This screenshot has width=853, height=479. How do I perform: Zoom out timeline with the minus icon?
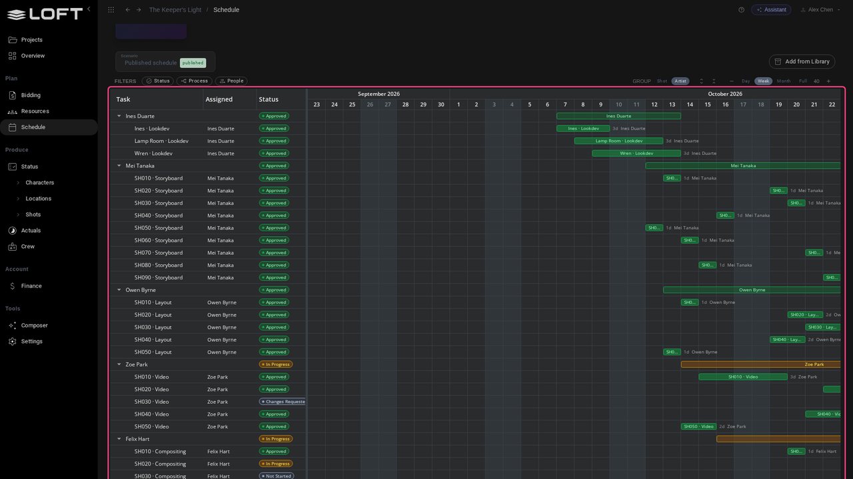click(x=731, y=81)
